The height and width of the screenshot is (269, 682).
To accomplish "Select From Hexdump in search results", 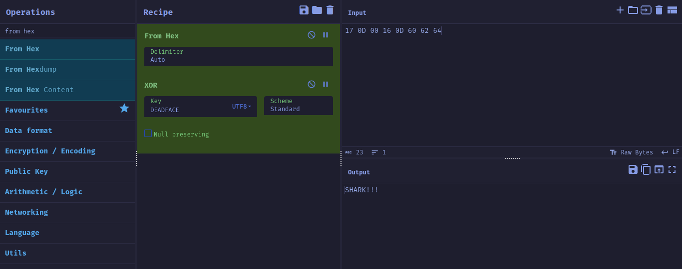I will [x=31, y=69].
